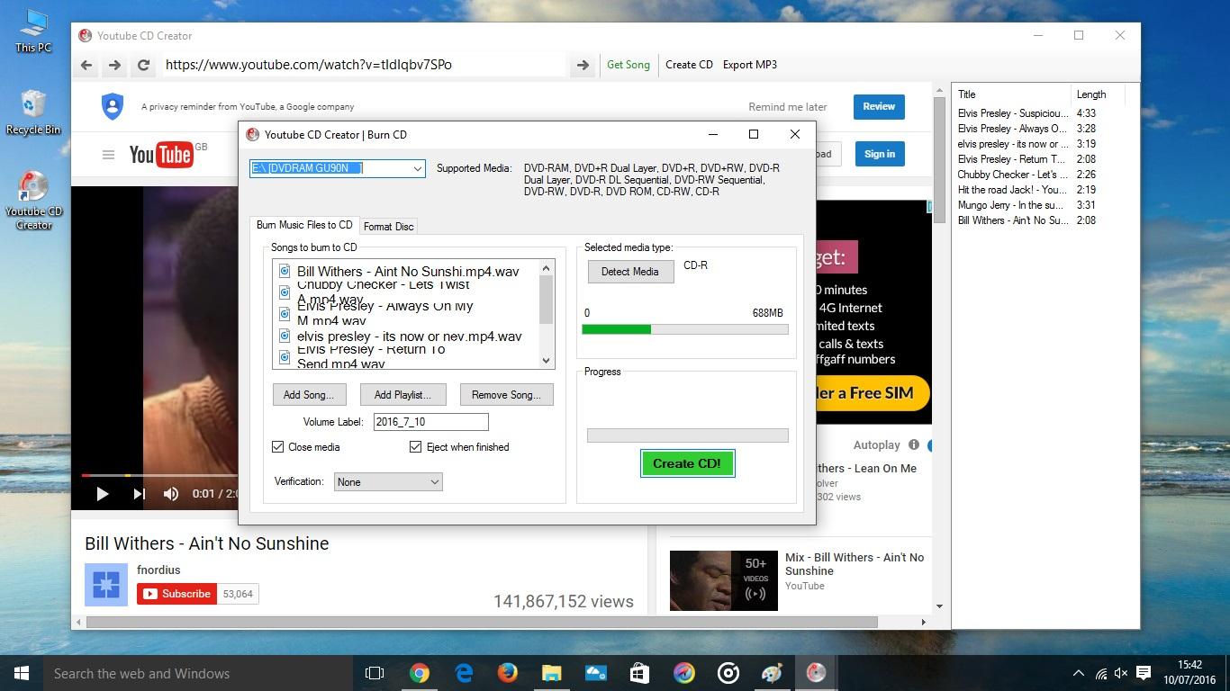Click the go arrow beside the URL field
This screenshot has height=691, width=1230.
click(583, 65)
